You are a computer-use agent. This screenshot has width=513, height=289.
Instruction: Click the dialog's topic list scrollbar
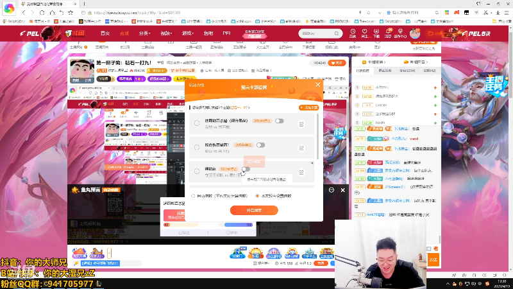tap(317, 136)
